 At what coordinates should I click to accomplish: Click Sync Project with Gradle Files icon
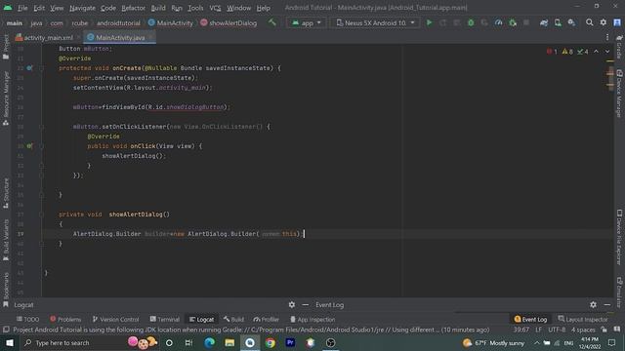pos(544,22)
